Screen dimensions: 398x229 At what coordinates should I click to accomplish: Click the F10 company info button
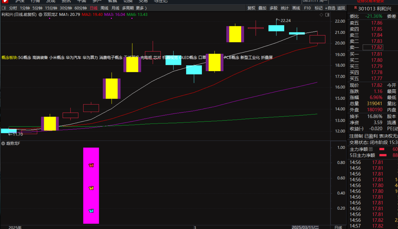[x=307, y=8]
